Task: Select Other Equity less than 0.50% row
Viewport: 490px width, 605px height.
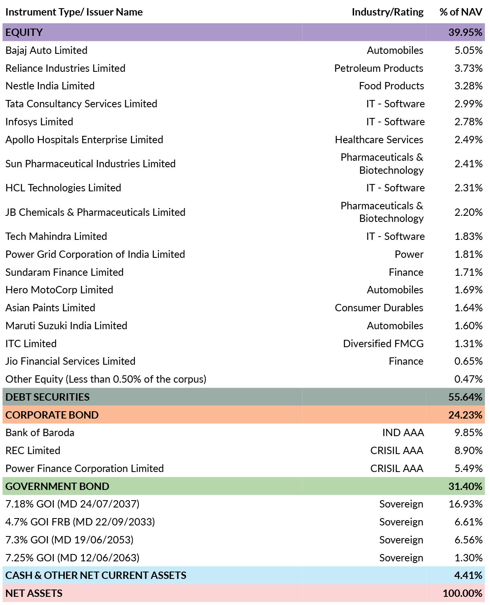Action: [244, 379]
